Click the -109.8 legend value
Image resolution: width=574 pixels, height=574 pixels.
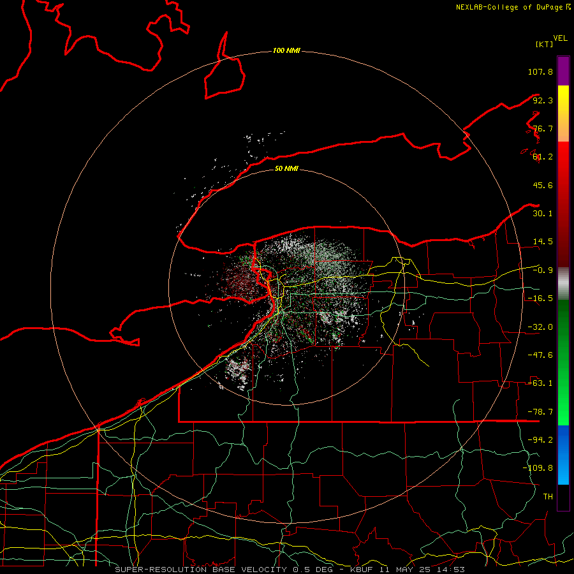(x=538, y=468)
